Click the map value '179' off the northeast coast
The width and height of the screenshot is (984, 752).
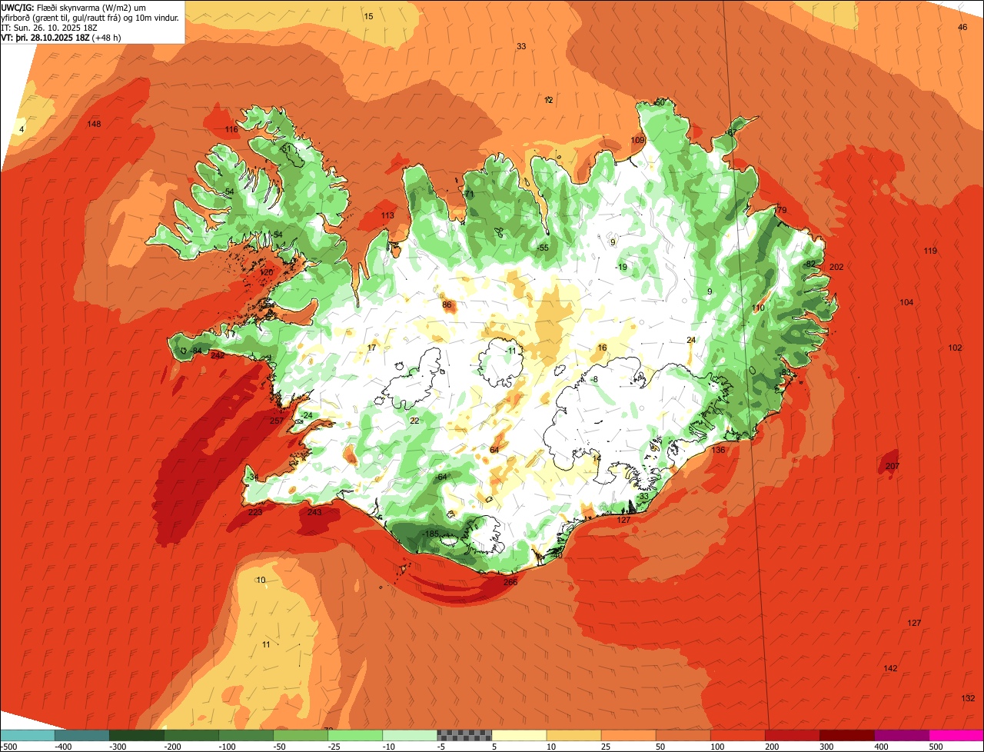(780, 210)
